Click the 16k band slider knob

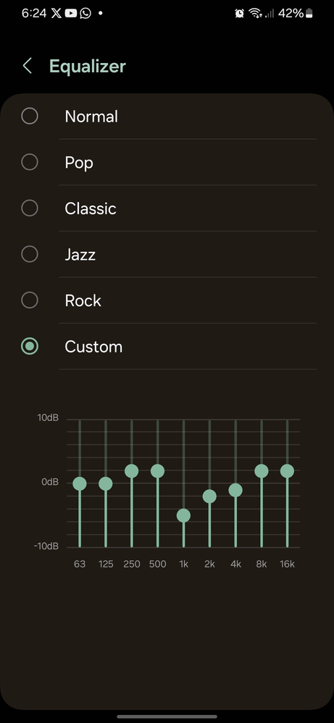[x=287, y=470]
